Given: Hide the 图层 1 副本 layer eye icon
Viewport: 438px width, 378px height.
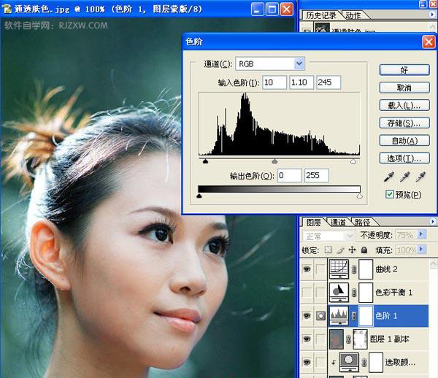Looking at the screenshot, I should (x=307, y=339).
